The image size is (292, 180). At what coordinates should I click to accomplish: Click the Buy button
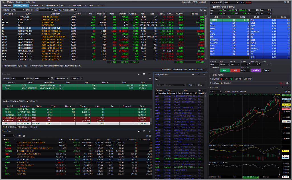(x=225, y=70)
